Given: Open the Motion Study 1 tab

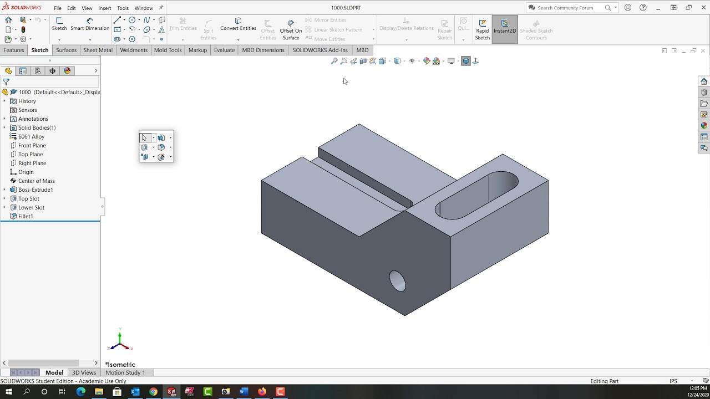Looking at the screenshot, I should [x=125, y=372].
